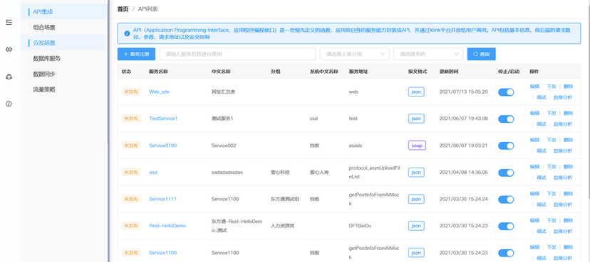Viewport: 590px width, 262px height.
Task: Click the json tag in asd row
Action: pos(416,173)
